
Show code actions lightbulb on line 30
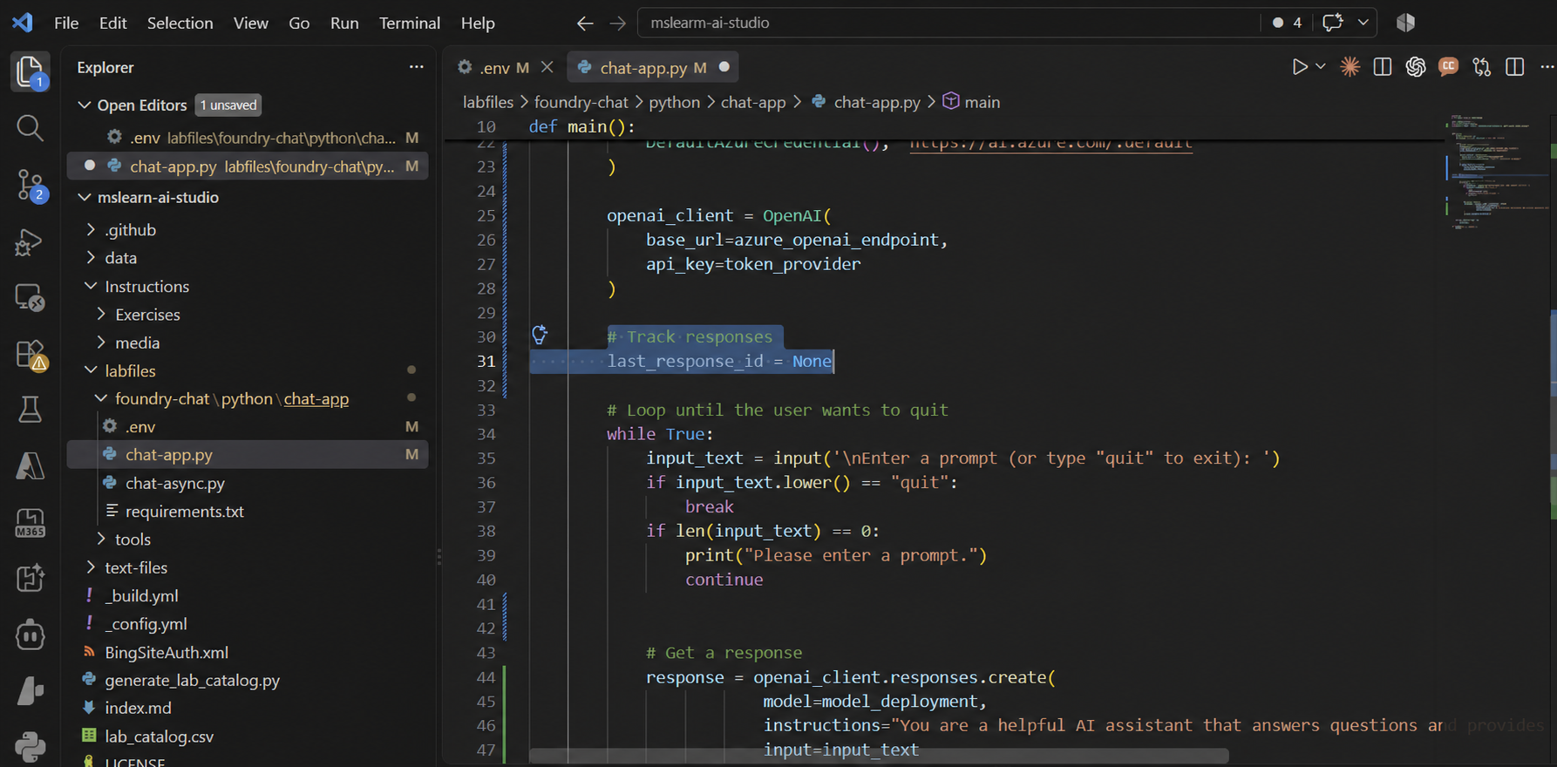click(540, 335)
